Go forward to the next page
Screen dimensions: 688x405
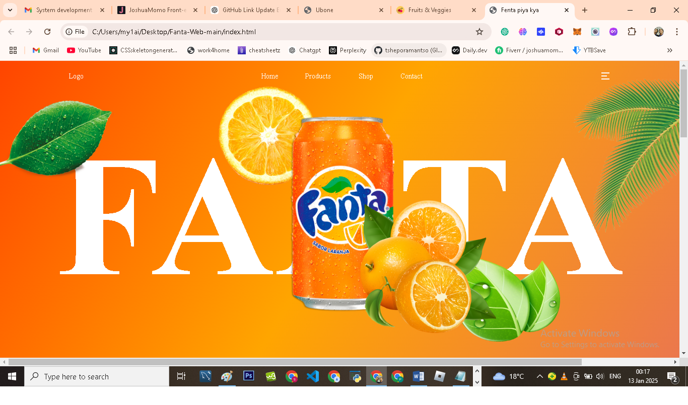(x=29, y=32)
